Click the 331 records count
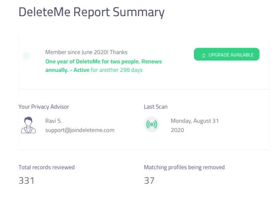This screenshot has width=276, height=201. tap(27, 180)
